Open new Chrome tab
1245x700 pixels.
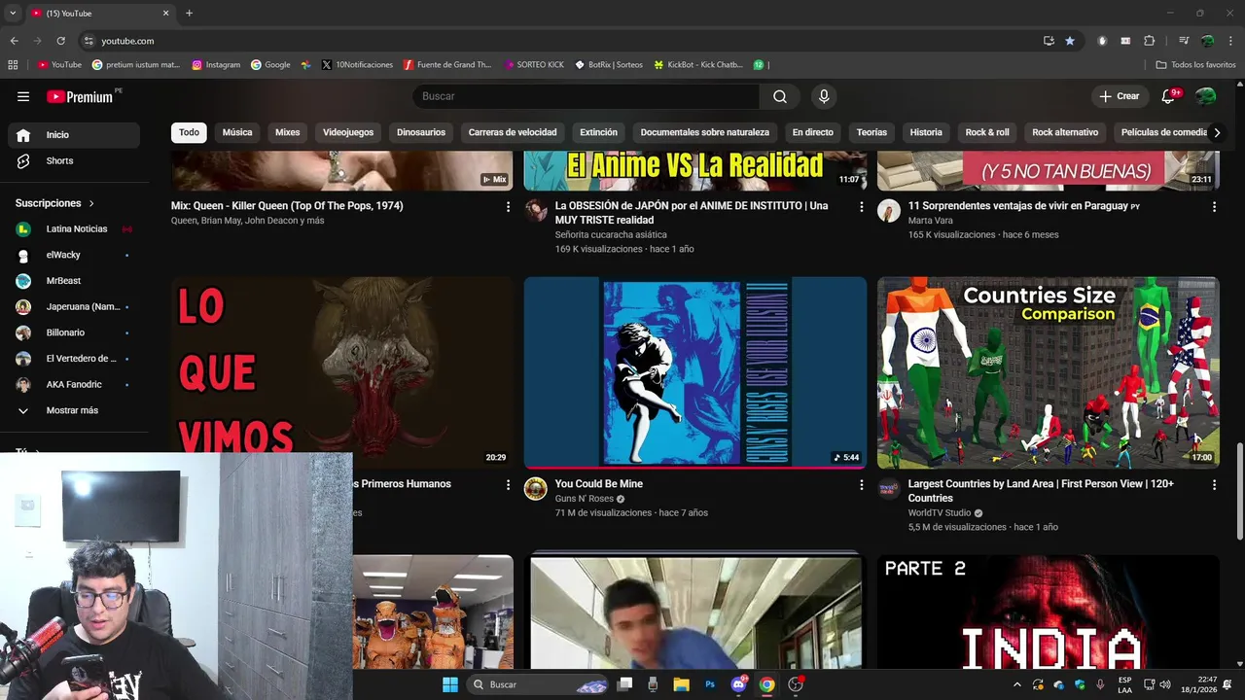[x=189, y=14]
